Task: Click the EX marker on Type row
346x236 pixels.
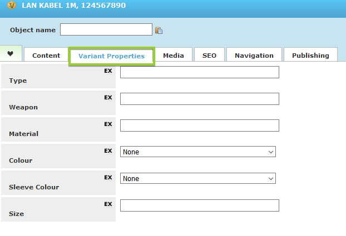Action: (108, 71)
